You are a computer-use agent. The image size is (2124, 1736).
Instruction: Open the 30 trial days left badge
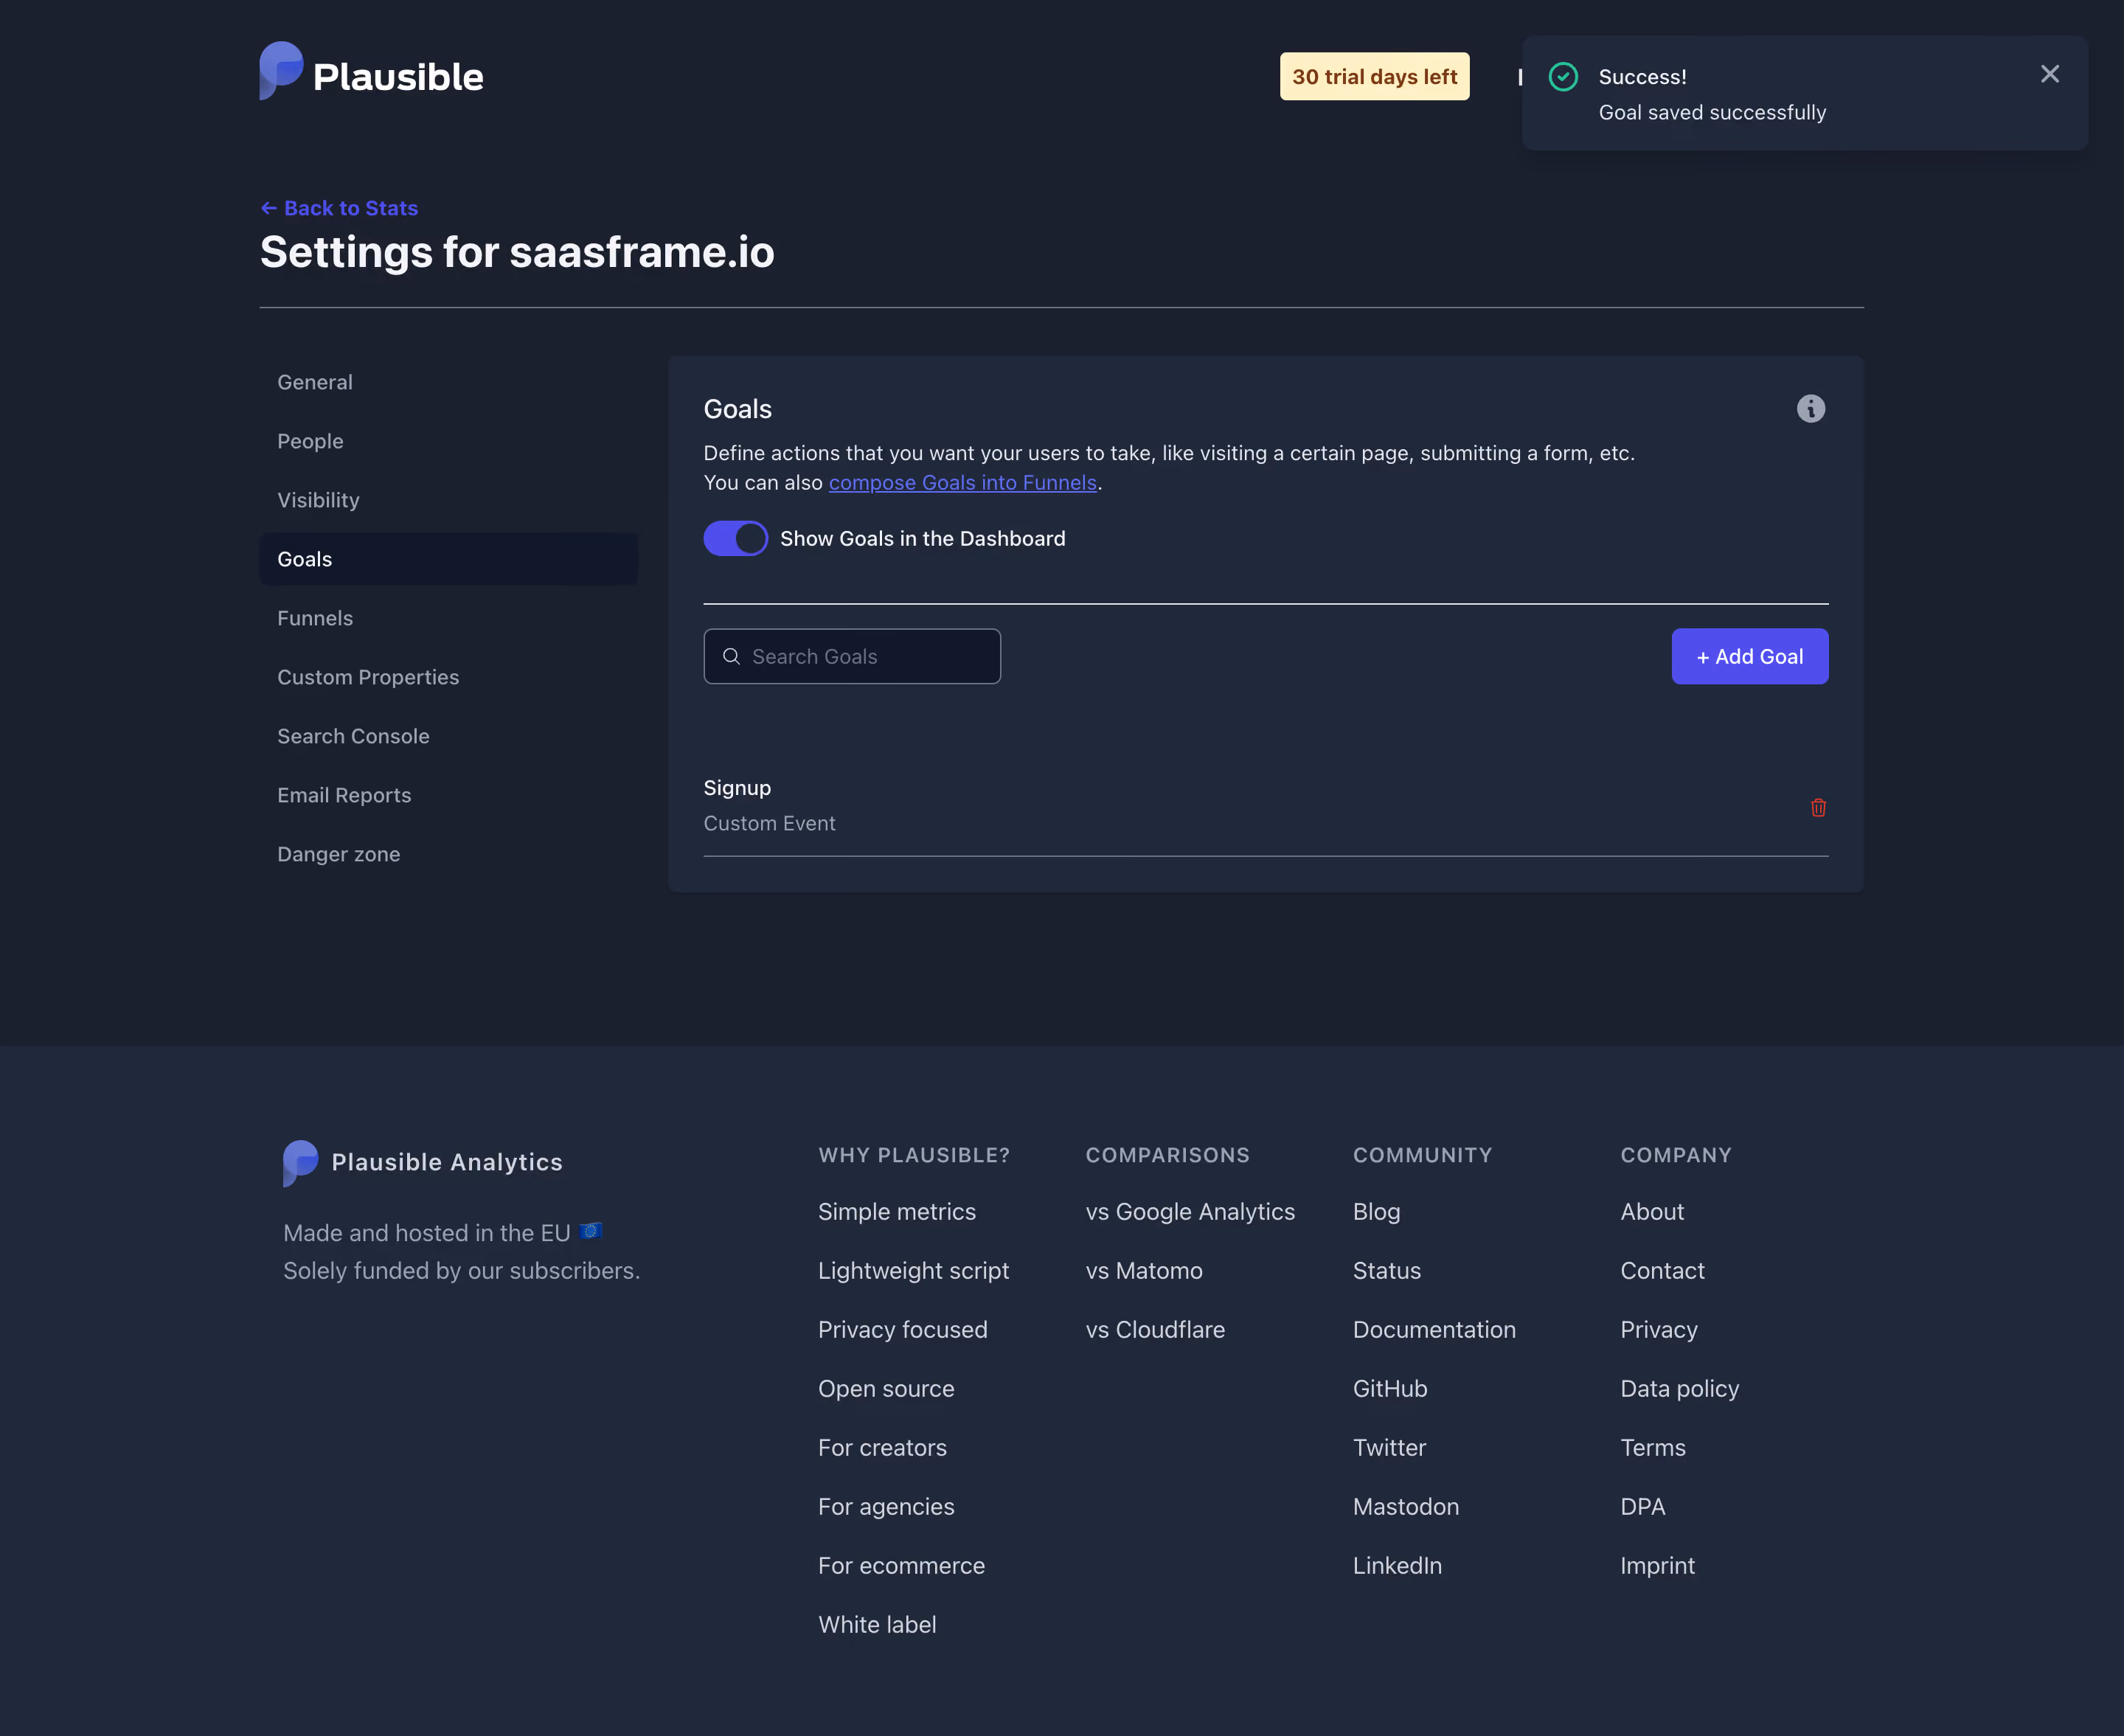pyautogui.click(x=1374, y=76)
